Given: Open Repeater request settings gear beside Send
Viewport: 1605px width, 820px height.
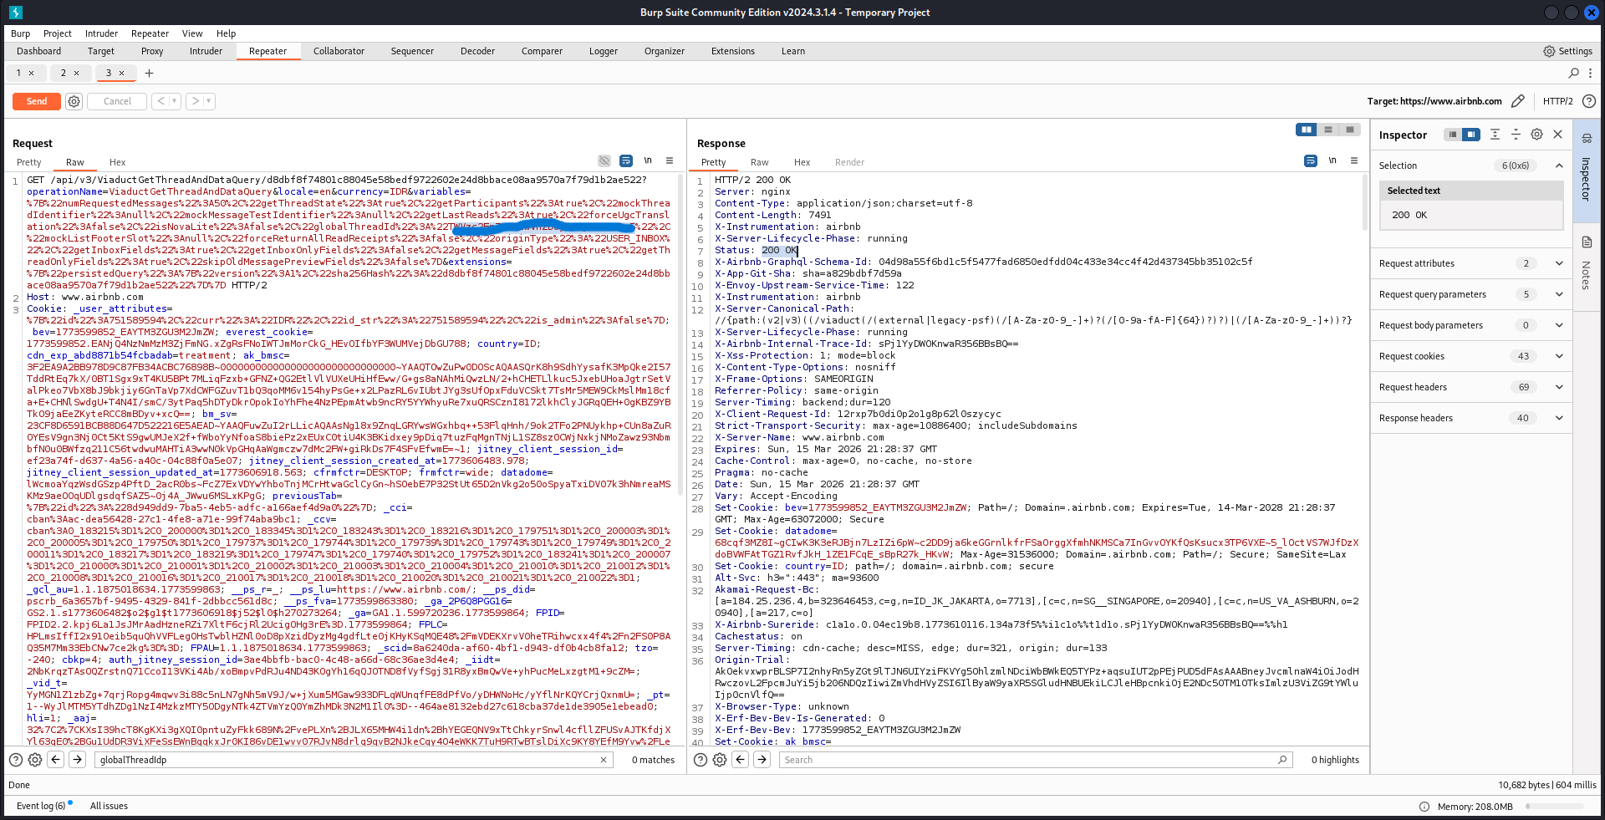Looking at the screenshot, I should (x=74, y=101).
